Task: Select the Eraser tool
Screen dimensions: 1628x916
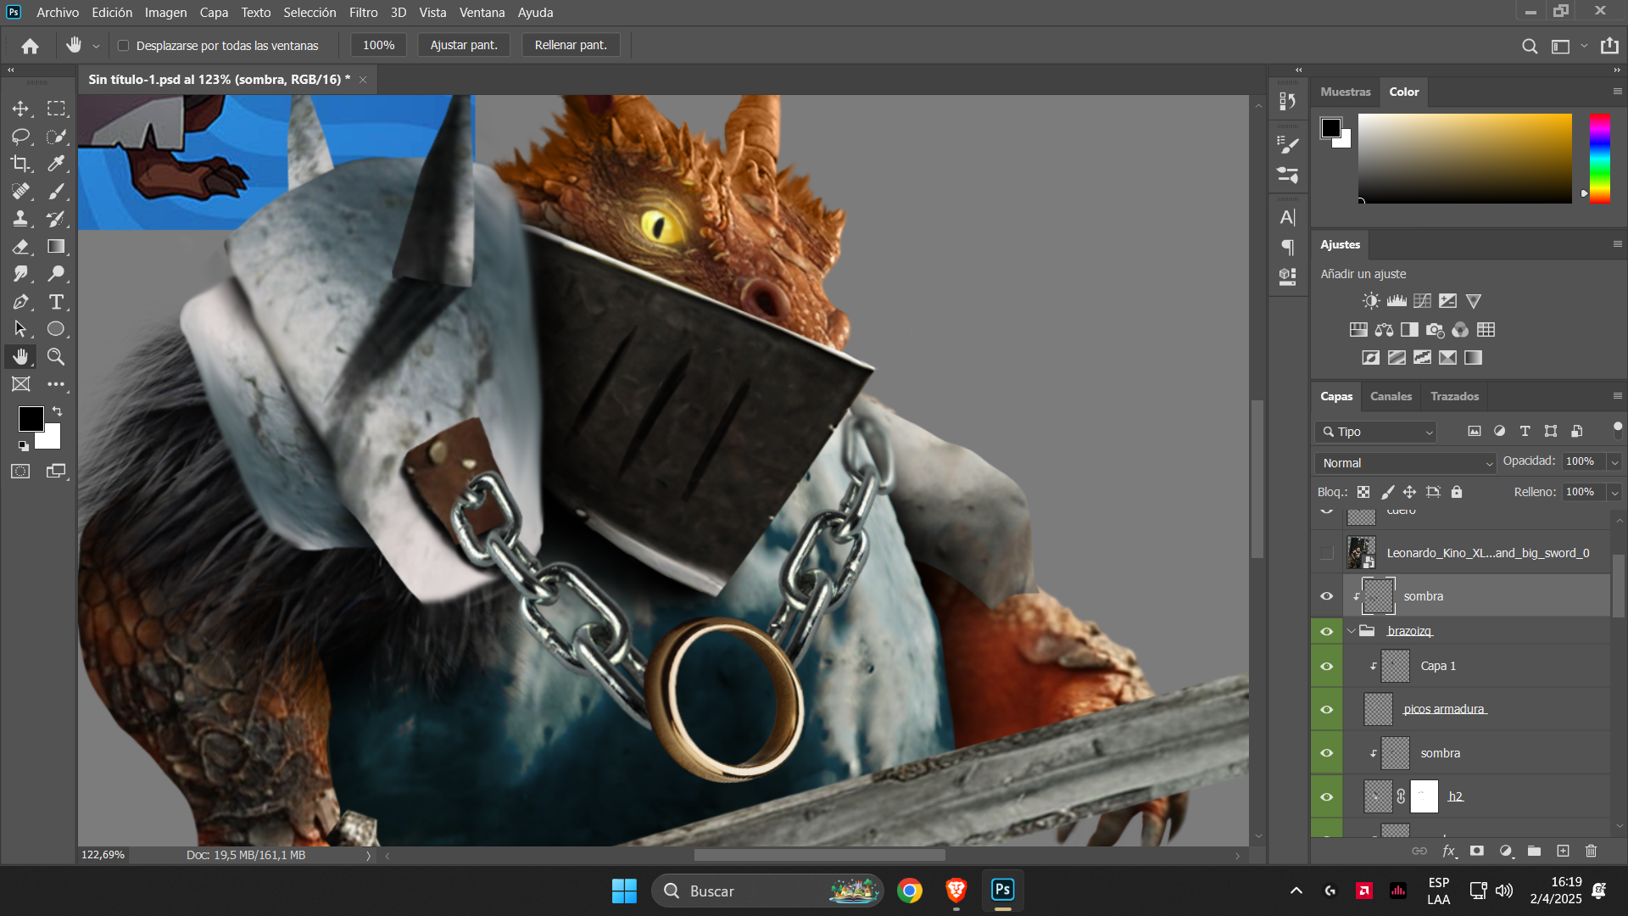Action: [20, 247]
